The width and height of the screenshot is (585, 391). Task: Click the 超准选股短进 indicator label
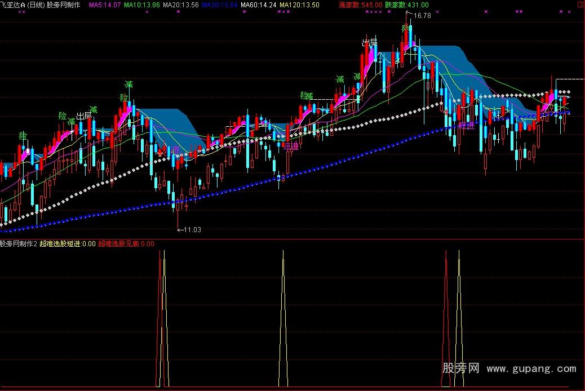coord(67,244)
